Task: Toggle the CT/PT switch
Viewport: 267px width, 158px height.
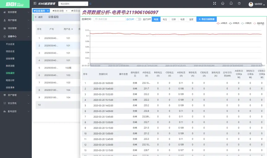Action: (138, 19)
